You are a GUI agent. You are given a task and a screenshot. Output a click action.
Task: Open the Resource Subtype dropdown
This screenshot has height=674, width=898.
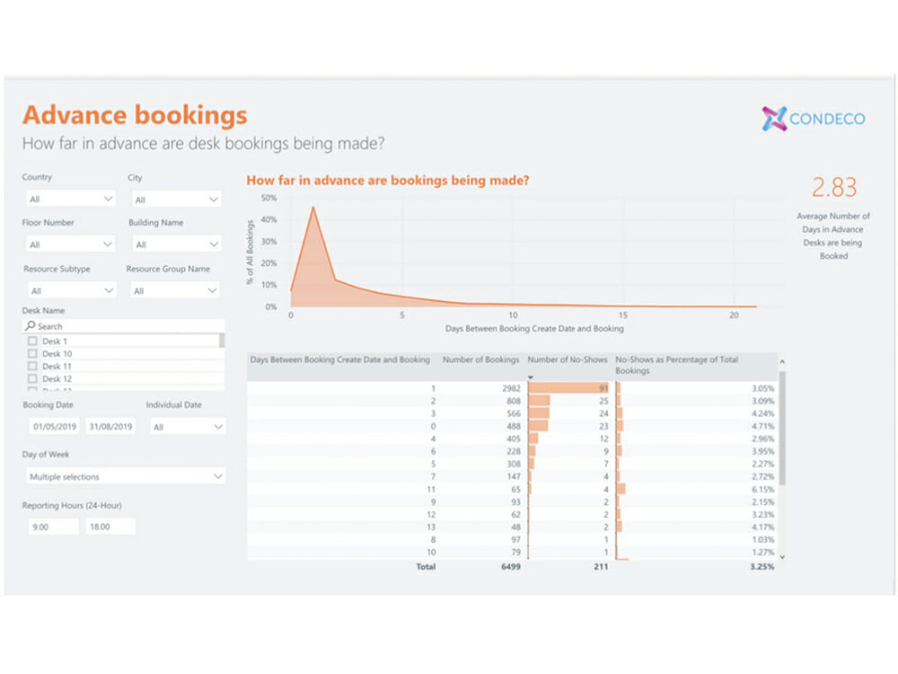69,291
